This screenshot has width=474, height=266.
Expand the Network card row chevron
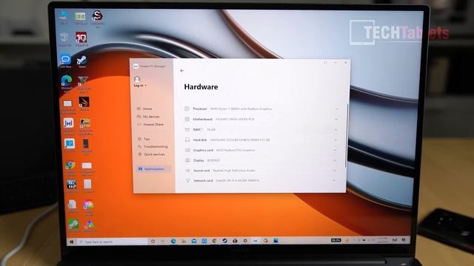(x=334, y=180)
